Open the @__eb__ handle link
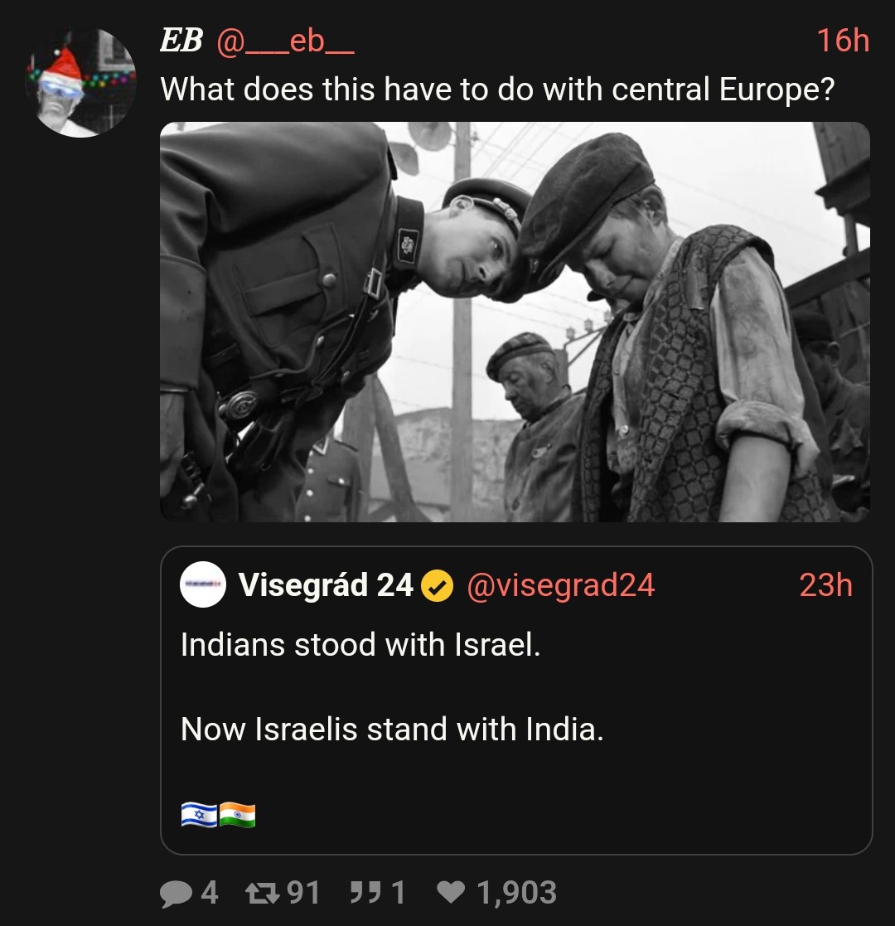895x926 pixels. (x=285, y=41)
